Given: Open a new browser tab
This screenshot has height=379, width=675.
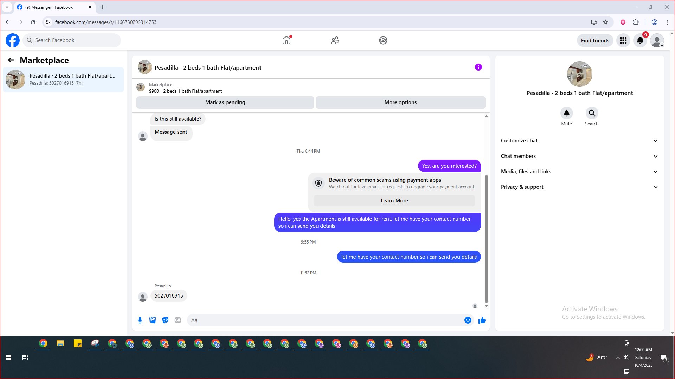Looking at the screenshot, I should tap(103, 7).
